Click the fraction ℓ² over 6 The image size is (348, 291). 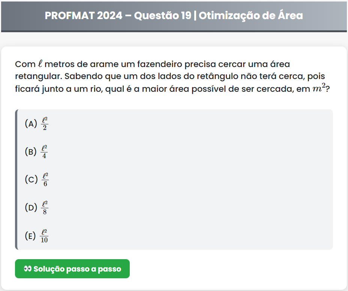(45, 180)
